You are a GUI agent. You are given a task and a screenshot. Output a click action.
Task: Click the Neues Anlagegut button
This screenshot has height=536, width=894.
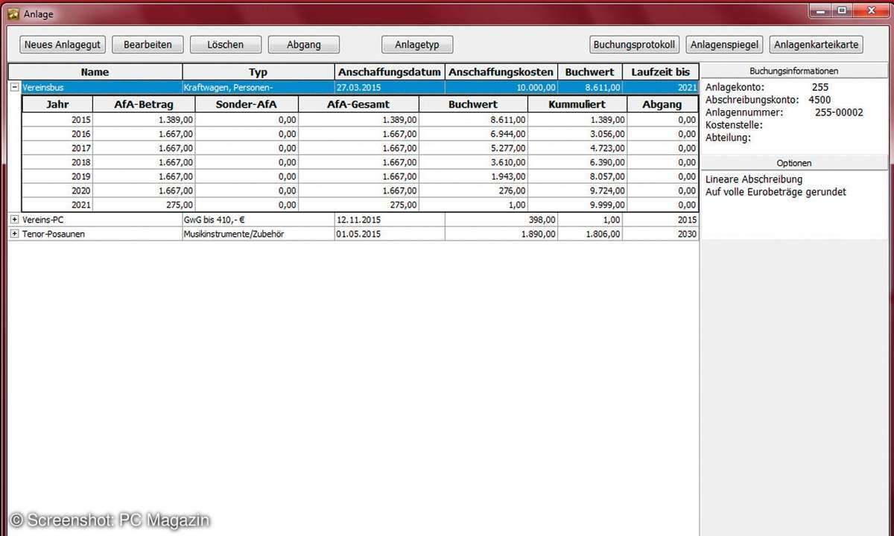tap(63, 45)
